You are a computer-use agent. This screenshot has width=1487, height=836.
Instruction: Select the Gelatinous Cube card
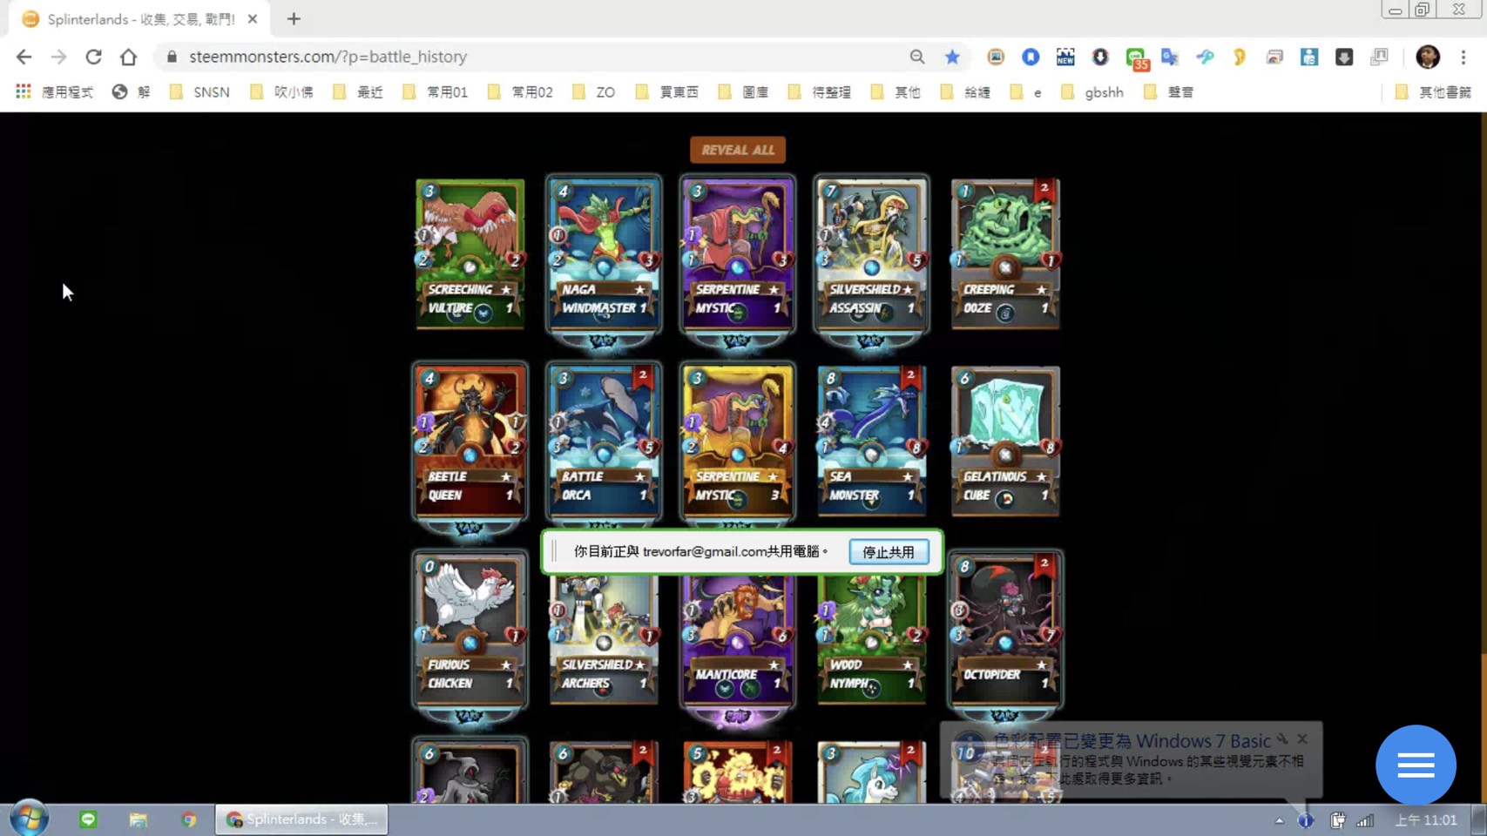click(x=1005, y=442)
